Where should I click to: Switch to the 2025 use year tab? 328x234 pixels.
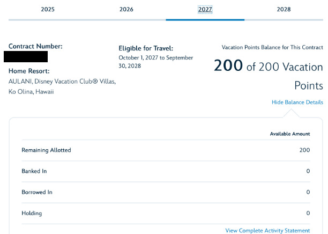[x=47, y=9]
